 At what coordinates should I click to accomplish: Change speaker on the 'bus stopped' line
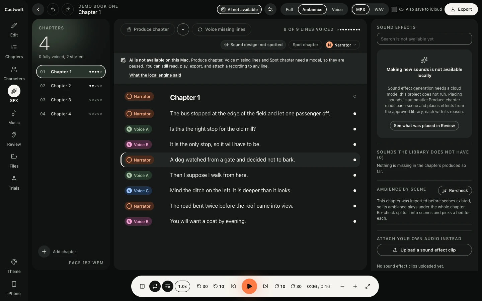139,114
